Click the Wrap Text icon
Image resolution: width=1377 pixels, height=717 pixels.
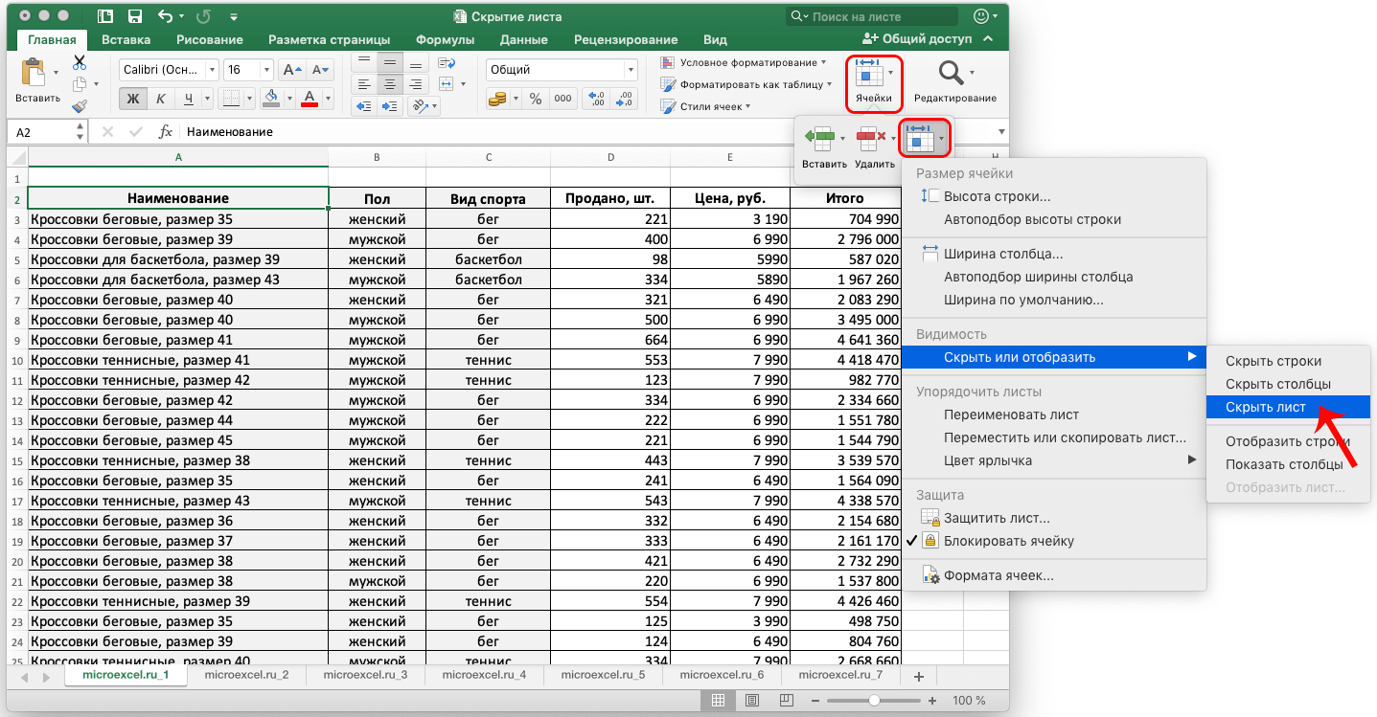[447, 62]
